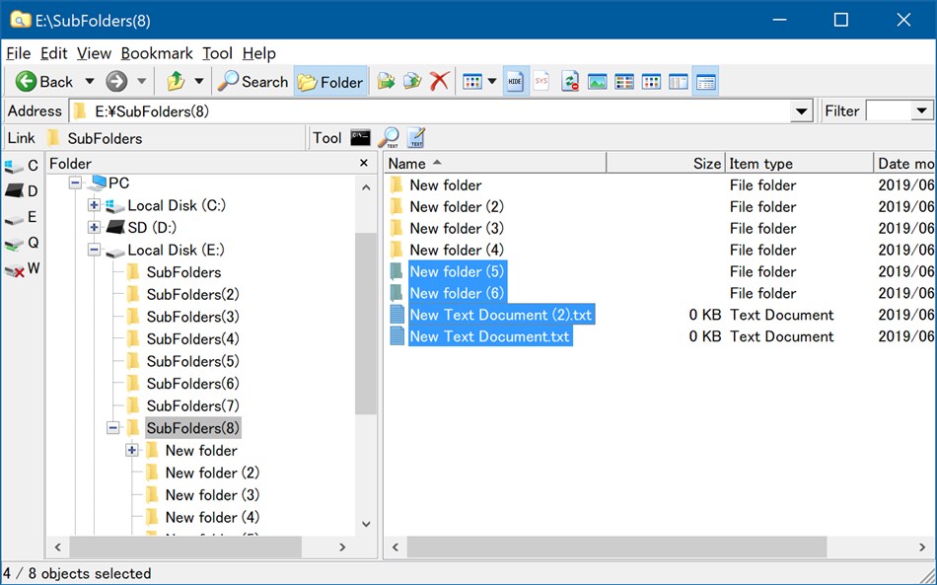Open the SubFolders link bookmark

pyautogui.click(x=95, y=139)
